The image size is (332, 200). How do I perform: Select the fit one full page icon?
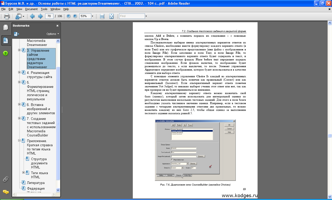111,16
